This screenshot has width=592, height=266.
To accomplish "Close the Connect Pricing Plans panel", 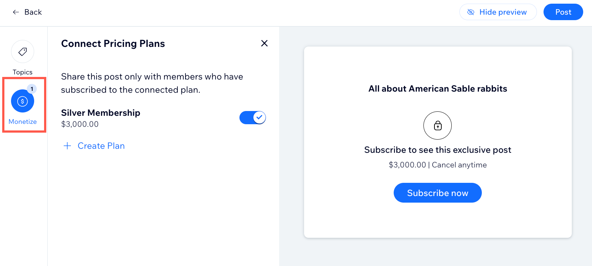I will pyautogui.click(x=264, y=43).
